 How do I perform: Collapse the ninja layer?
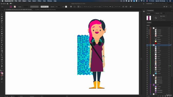coord(152,28)
